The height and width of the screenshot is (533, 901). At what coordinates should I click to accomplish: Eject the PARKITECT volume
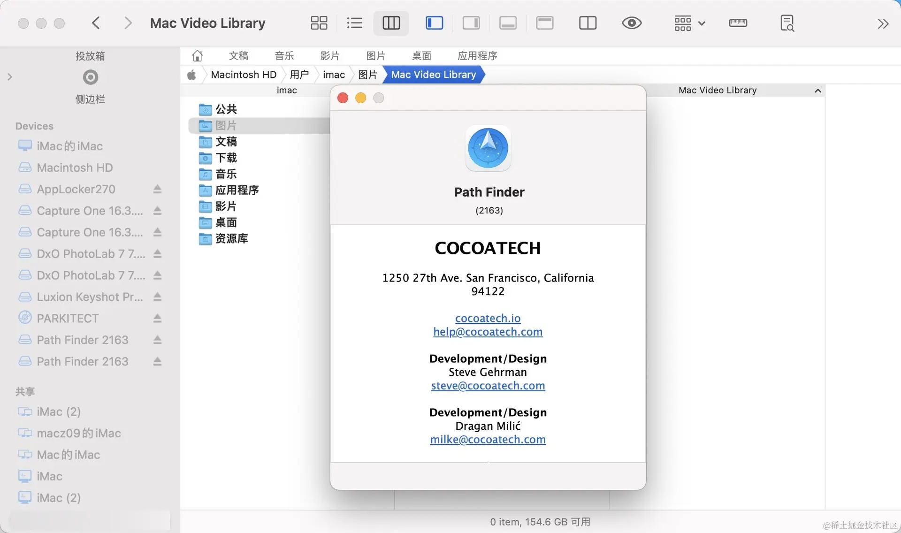[157, 319]
